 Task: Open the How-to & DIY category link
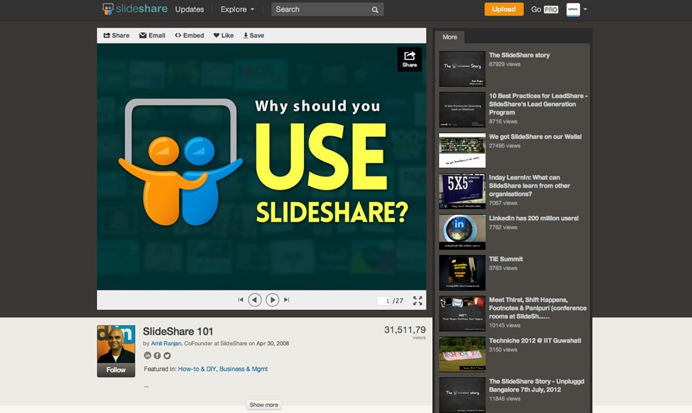pyautogui.click(x=196, y=369)
